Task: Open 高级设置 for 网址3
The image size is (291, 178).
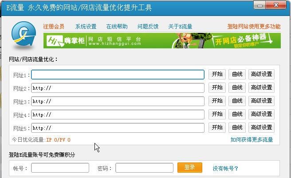Action: click(261, 101)
